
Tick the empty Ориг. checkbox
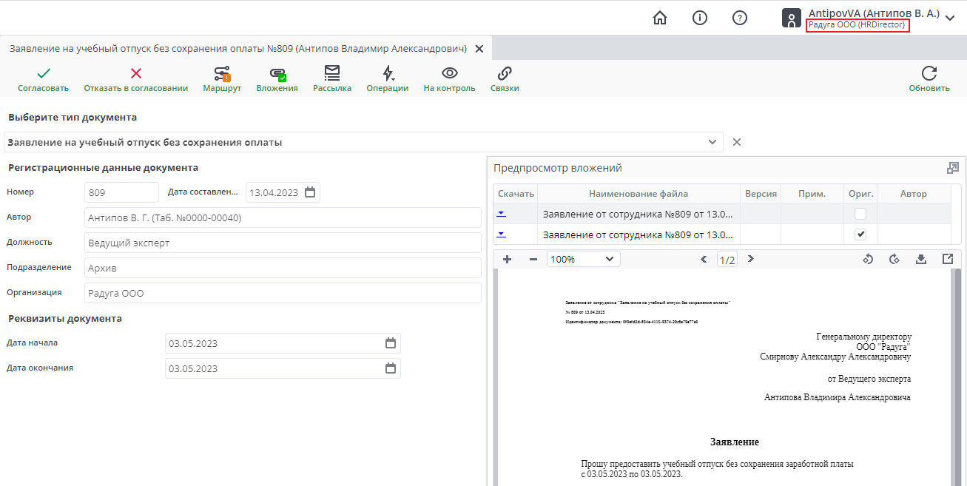860,214
